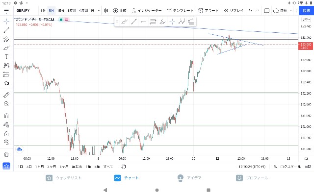Set range to 6ヶ月
The width and height of the screenshot is (314, 196).
pos(64,167)
